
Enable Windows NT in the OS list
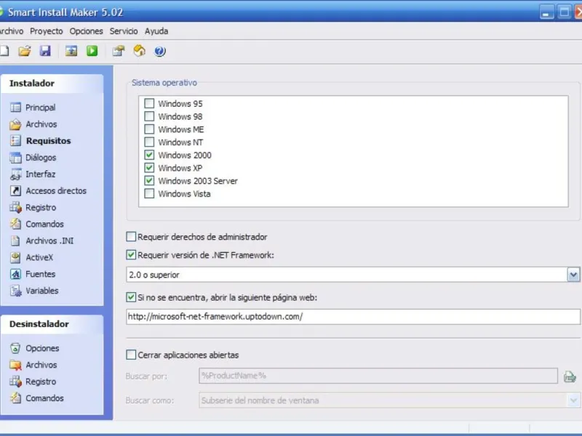[149, 142]
